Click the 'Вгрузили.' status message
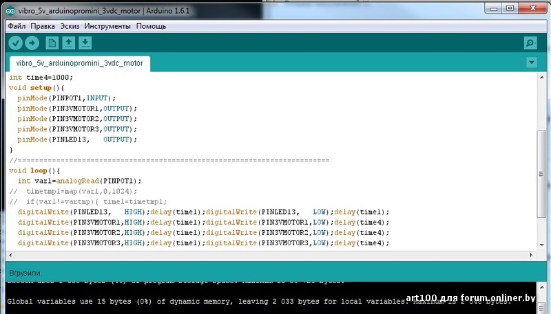The height and width of the screenshot is (314, 551). (25, 273)
